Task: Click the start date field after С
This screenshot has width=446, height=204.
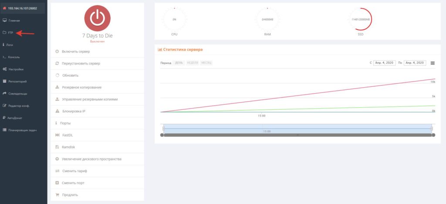Action: 384,63
